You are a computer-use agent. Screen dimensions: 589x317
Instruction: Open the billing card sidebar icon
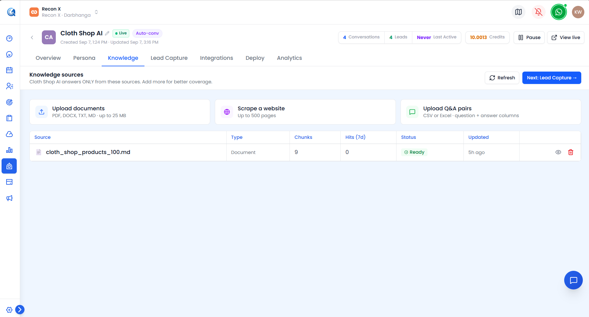point(9,182)
